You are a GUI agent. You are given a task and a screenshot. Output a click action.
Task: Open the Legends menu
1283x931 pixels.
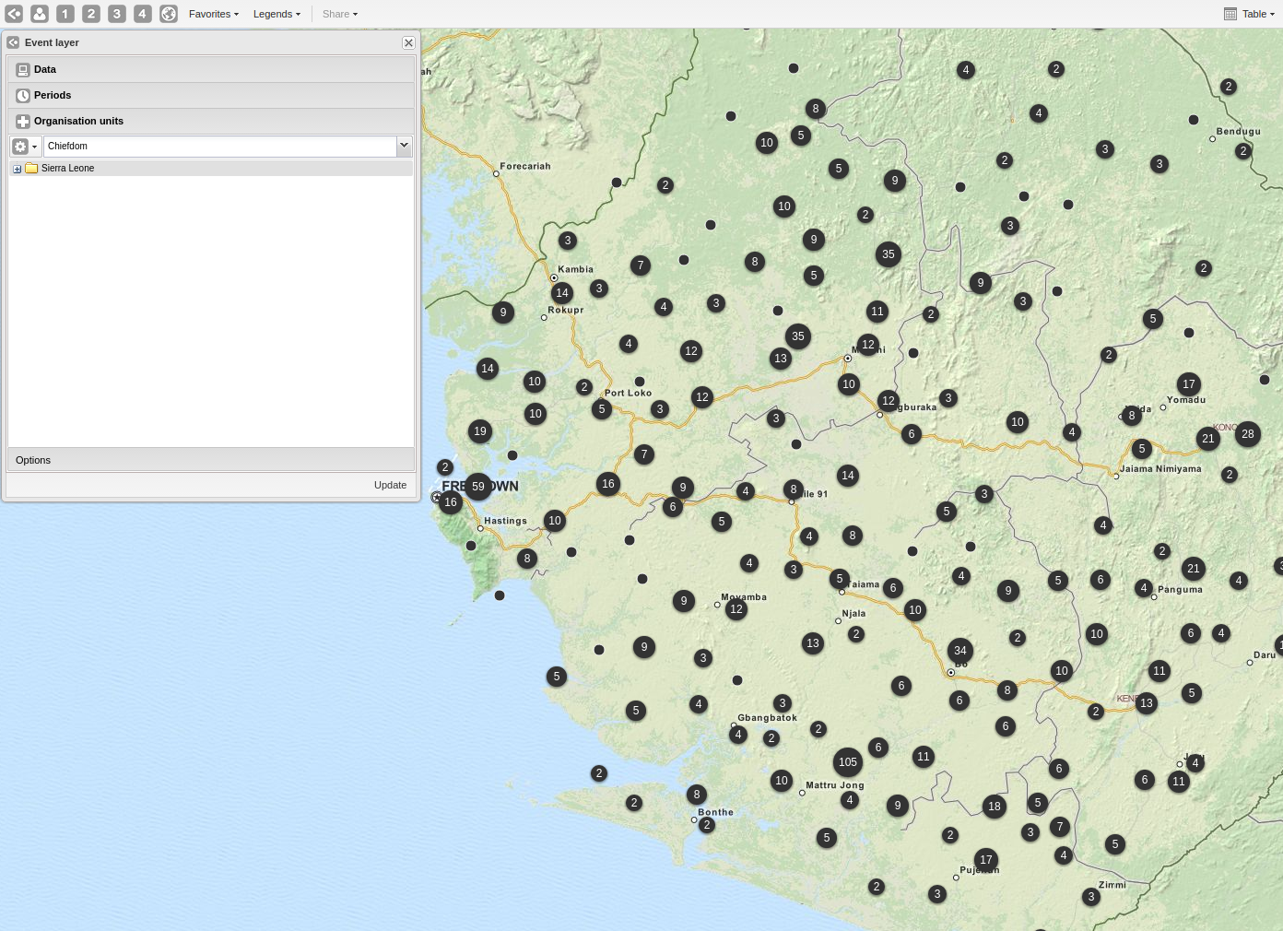pyautogui.click(x=277, y=14)
